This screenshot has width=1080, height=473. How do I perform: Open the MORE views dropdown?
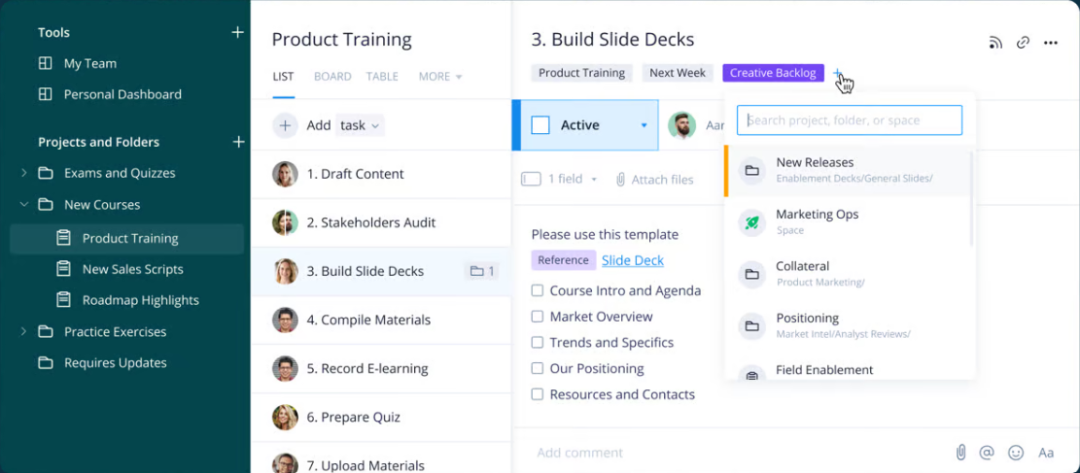click(x=439, y=76)
